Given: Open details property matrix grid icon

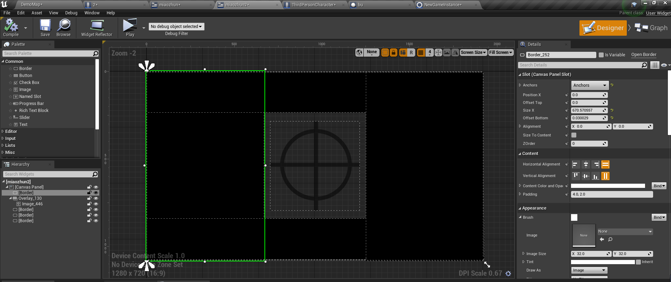Looking at the screenshot, I should [x=655, y=65].
